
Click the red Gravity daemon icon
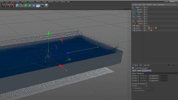(137, 23)
